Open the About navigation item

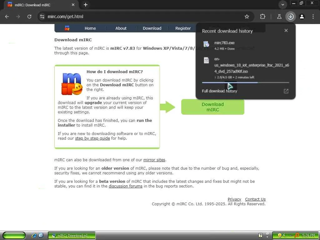coord(121,28)
